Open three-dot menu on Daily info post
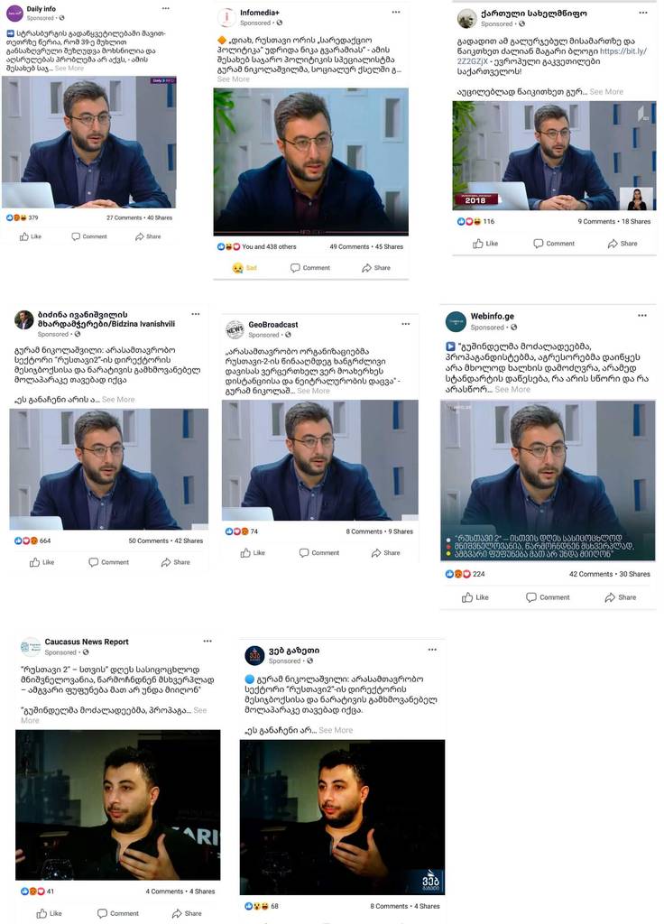Viewport: 664px width, 924px height. 166,8
